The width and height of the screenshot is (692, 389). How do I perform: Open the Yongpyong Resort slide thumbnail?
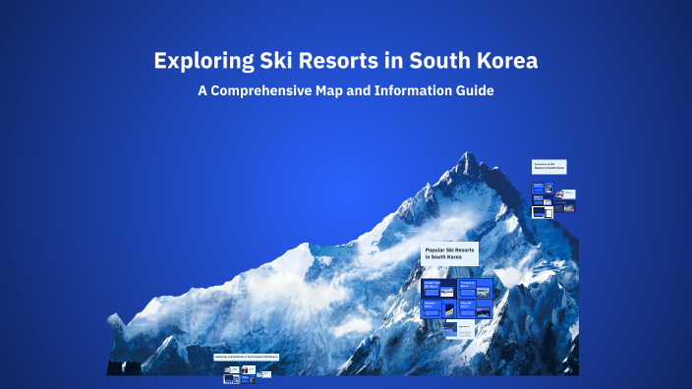point(475,289)
